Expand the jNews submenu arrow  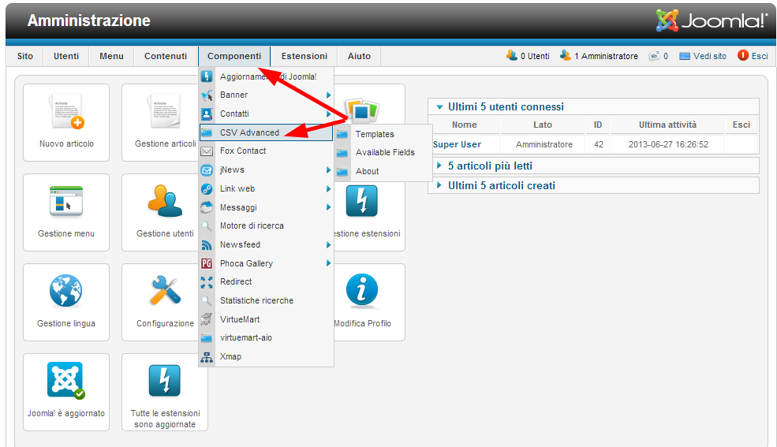coord(328,169)
